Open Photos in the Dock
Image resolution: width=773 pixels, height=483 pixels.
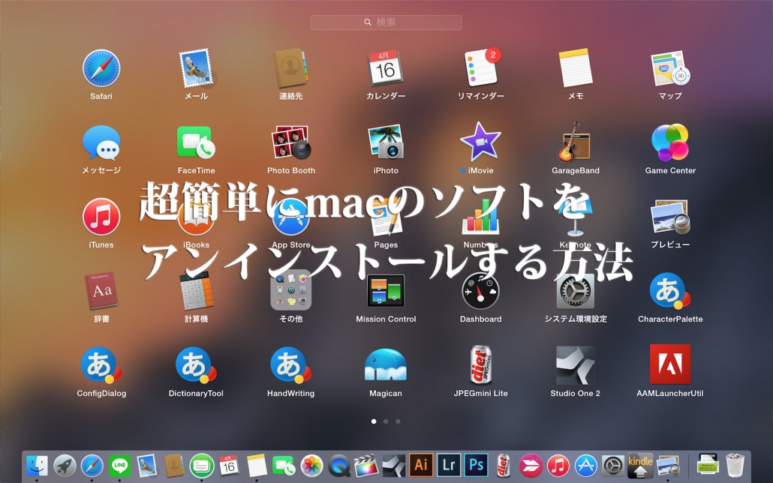click(x=311, y=465)
